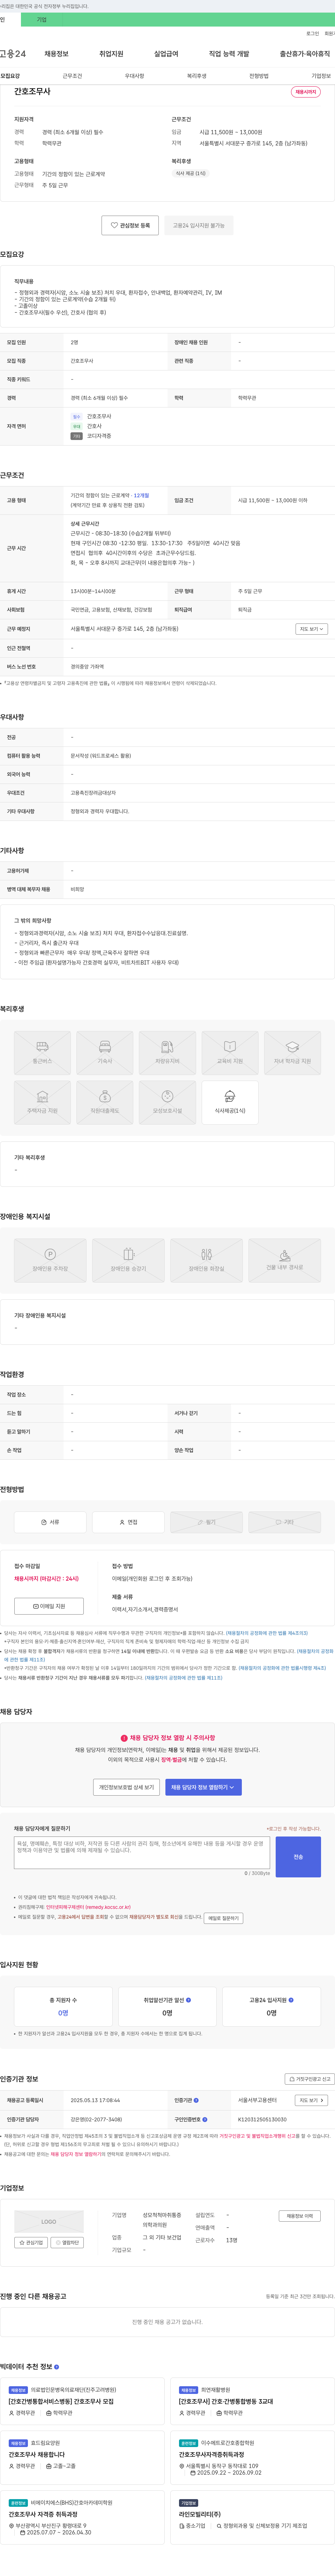Jump to 모집요강 section tab

point(10,76)
